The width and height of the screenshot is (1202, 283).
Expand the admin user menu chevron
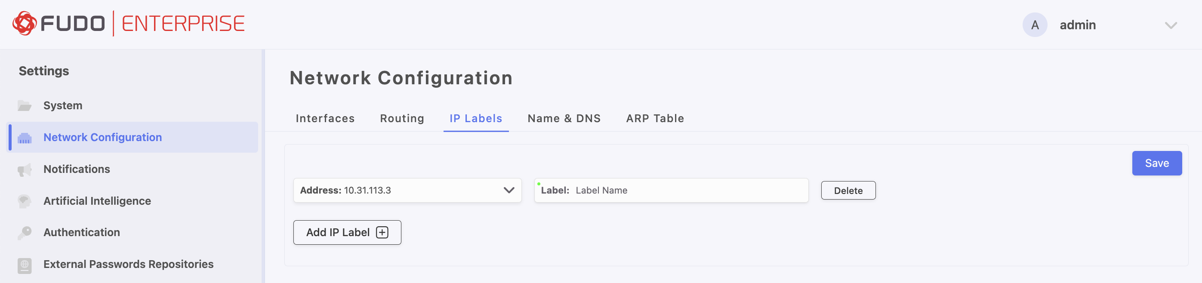coord(1170,25)
